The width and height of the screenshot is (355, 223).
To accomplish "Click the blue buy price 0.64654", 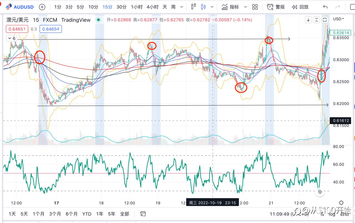I will pyautogui.click(x=51, y=29).
